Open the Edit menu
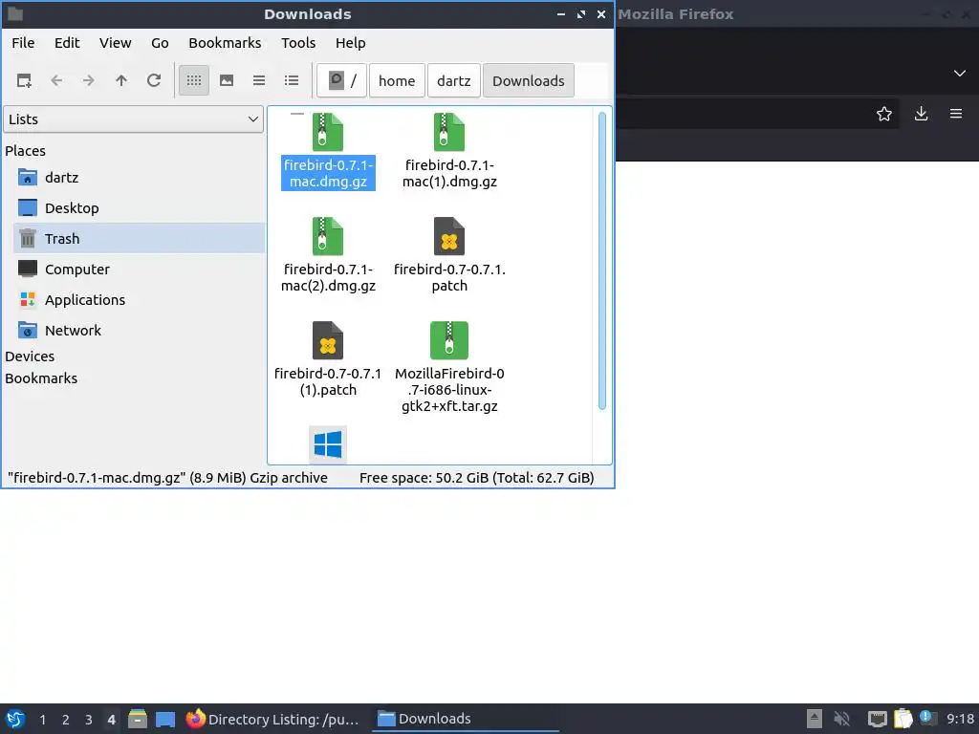This screenshot has height=734, width=979. coord(67,43)
